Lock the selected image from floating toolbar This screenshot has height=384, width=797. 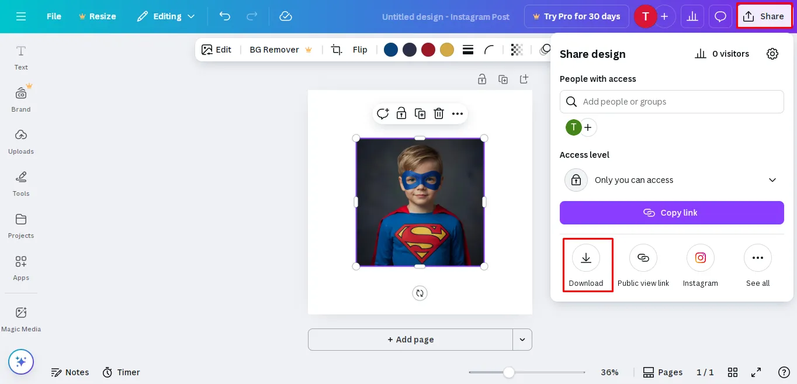click(x=401, y=113)
